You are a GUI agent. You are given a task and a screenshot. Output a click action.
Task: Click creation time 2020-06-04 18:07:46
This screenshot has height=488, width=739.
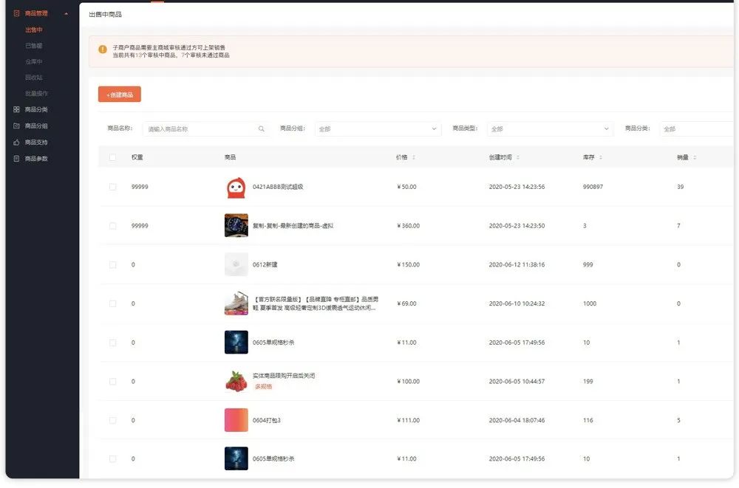[517, 420]
